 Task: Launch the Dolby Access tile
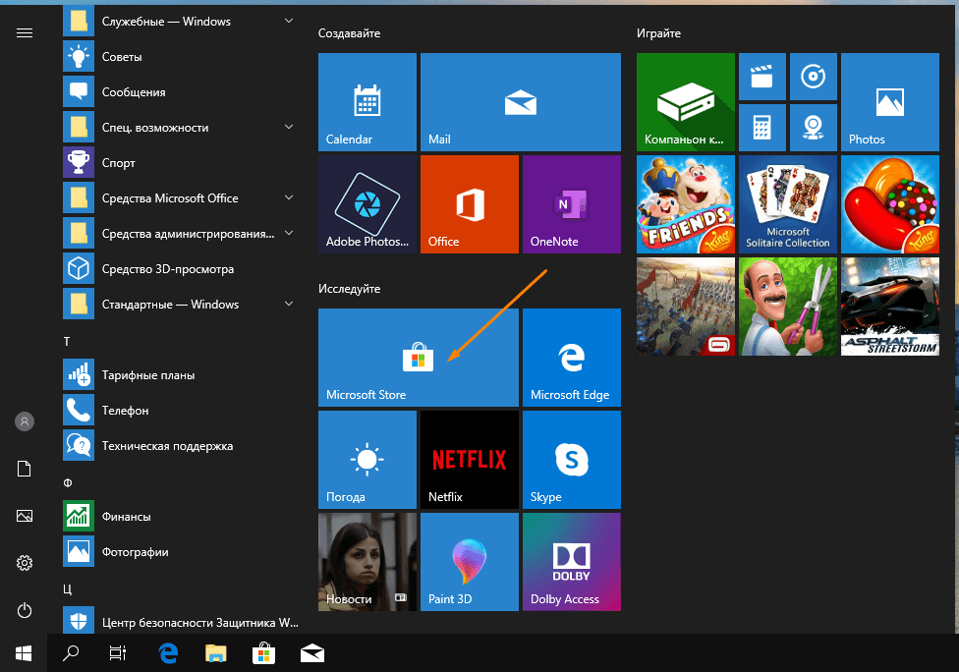(x=571, y=562)
